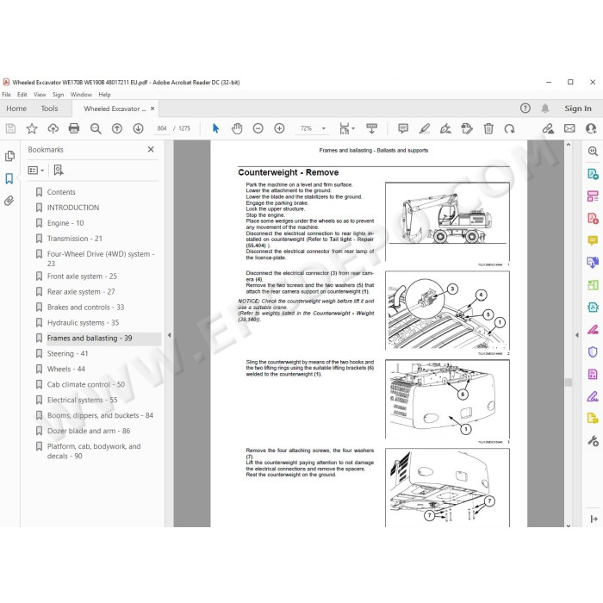The width and height of the screenshot is (603, 603).
Task: Find current bookmark icon
Action: tap(59, 170)
